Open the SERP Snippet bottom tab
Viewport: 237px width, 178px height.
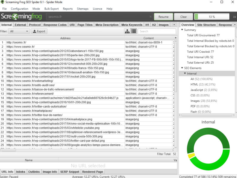[70, 172]
